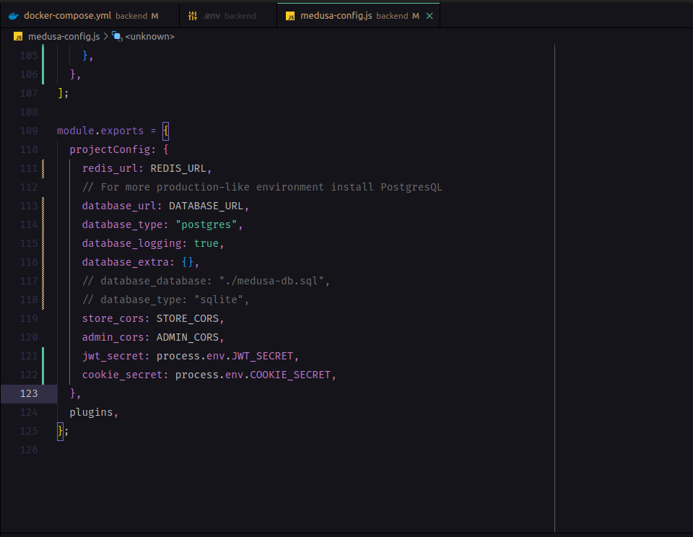
Task: Select the medusa-config.js editor tab
Action: tap(359, 15)
